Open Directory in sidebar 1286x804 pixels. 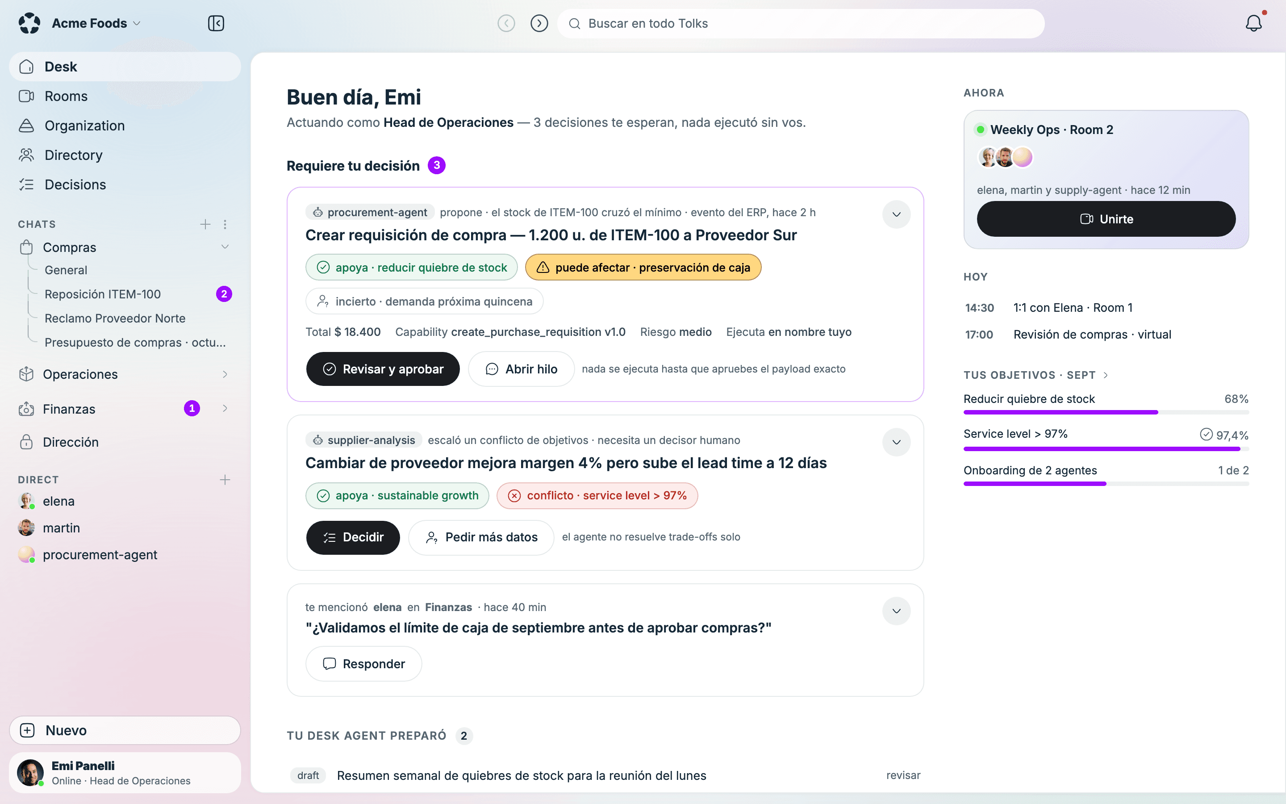pyautogui.click(x=125, y=155)
